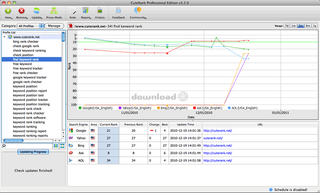Select keyword 'free keyword tracker'
Screen dimensions: 320x193
point(28,68)
